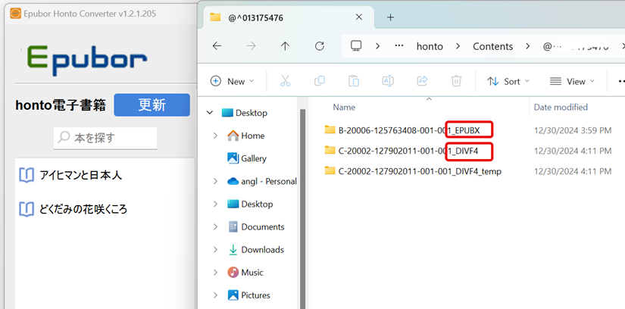Expand the lower Desktop tree node
This screenshot has width=625, height=309.
click(x=216, y=204)
